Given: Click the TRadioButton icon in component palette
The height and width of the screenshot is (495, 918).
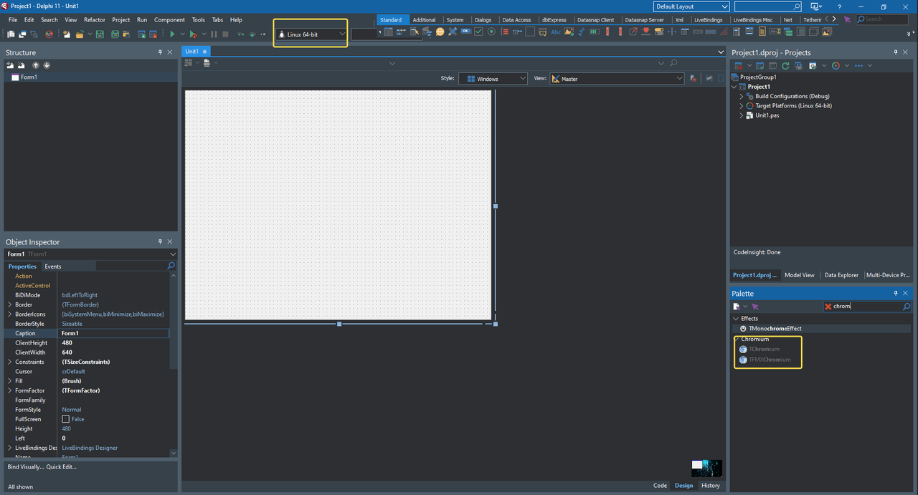Looking at the screenshot, I should (x=491, y=32).
